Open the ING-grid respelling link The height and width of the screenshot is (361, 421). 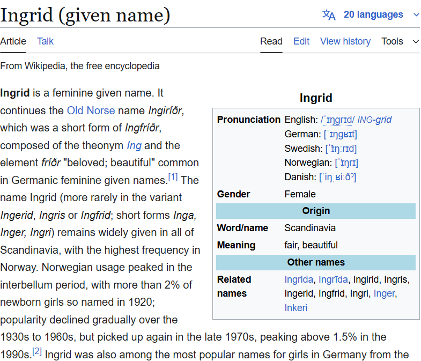374,120
